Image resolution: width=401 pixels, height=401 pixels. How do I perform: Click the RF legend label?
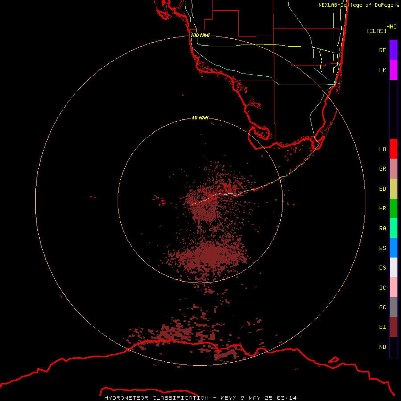[382, 50]
